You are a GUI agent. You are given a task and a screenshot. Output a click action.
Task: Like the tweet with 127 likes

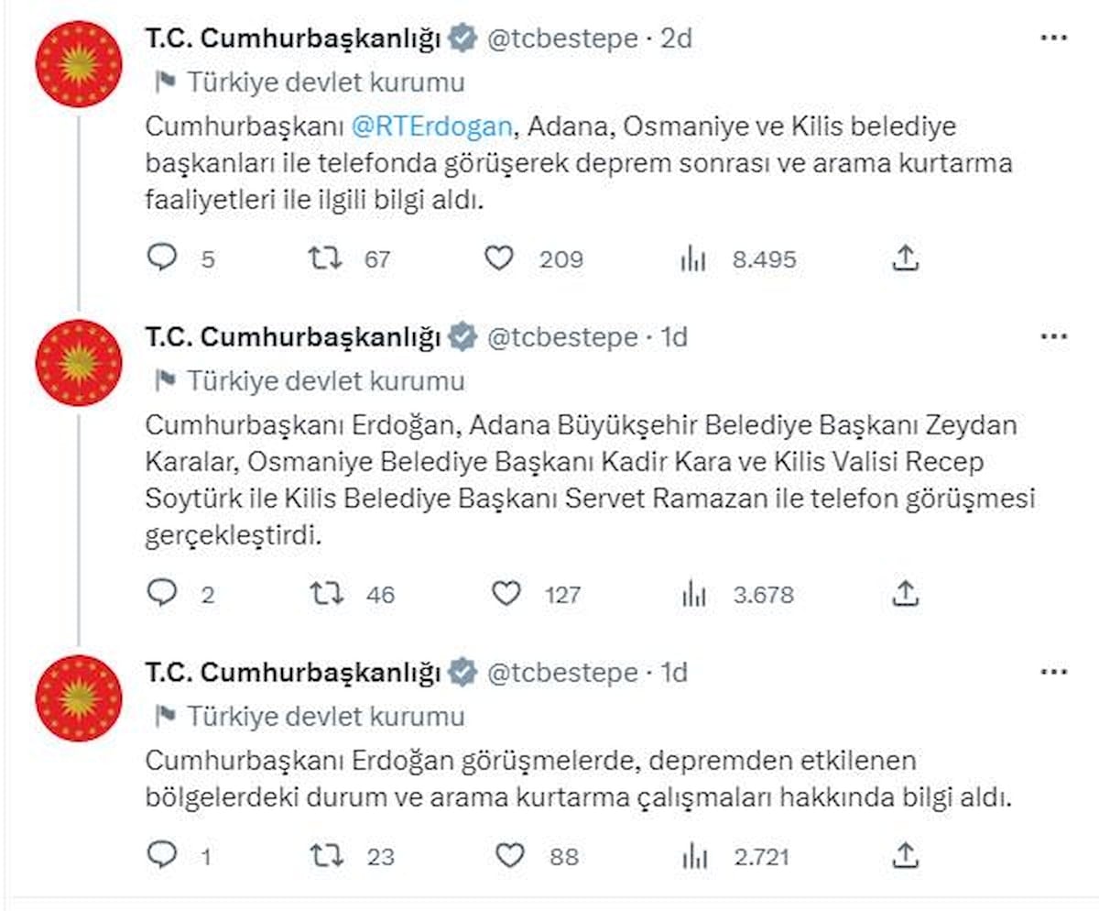click(506, 595)
